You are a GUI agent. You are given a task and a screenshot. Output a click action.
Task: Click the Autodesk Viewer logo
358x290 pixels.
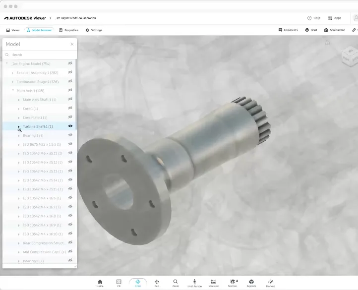(25, 18)
